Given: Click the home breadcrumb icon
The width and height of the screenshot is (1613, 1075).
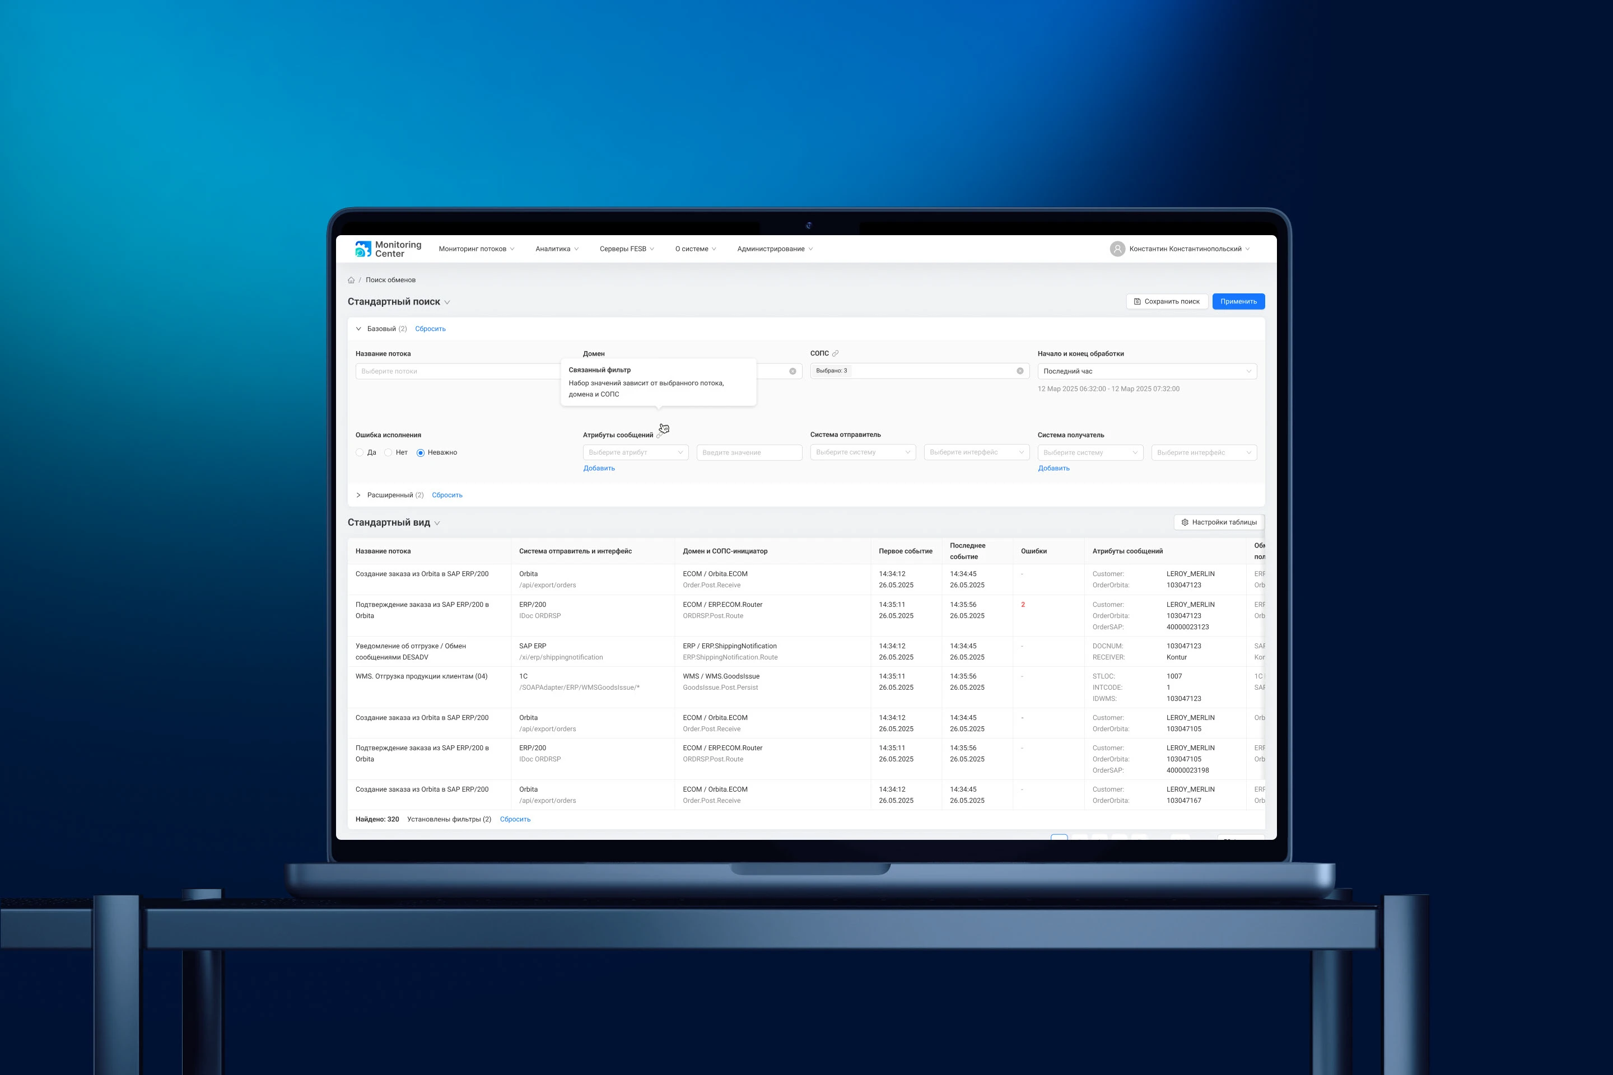Looking at the screenshot, I should (x=351, y=280).
